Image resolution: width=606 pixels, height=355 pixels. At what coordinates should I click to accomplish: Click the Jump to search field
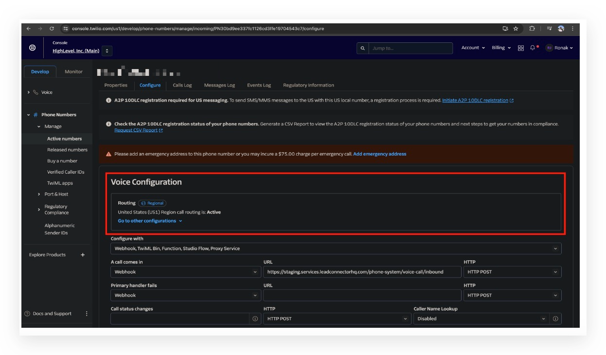coord(410,48)
